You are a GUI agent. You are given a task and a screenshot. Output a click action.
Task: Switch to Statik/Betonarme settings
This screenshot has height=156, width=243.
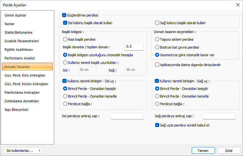[x=18, y=32]
